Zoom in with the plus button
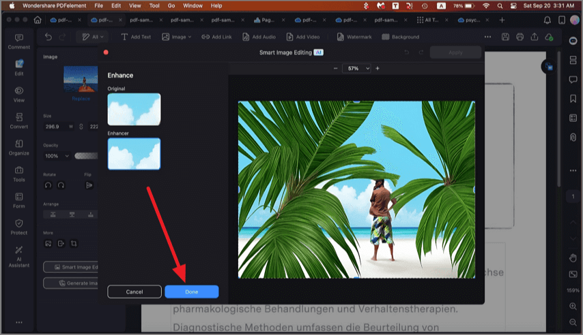 378,69
